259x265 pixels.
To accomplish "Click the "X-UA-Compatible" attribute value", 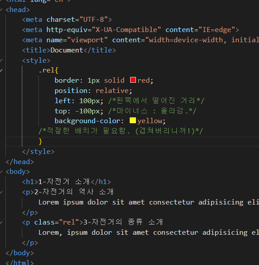I will [126, 30].
